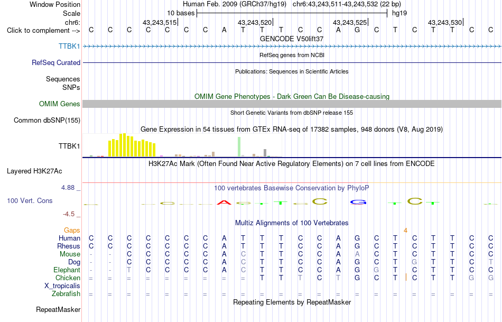Select the Zebrafish species row label
This screenshot has height=322, width=502.
66,294
